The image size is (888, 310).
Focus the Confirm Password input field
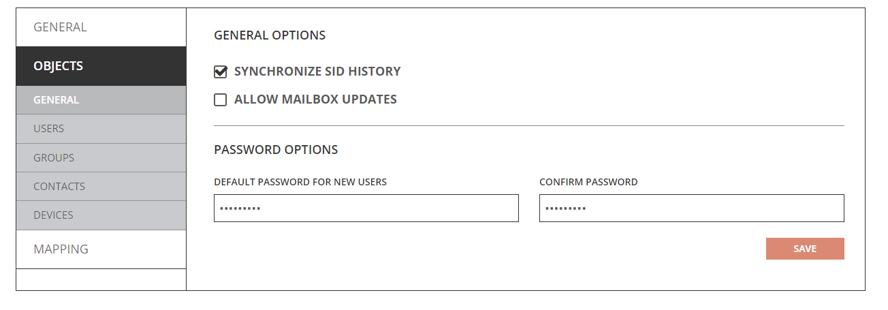click(691, 208)
